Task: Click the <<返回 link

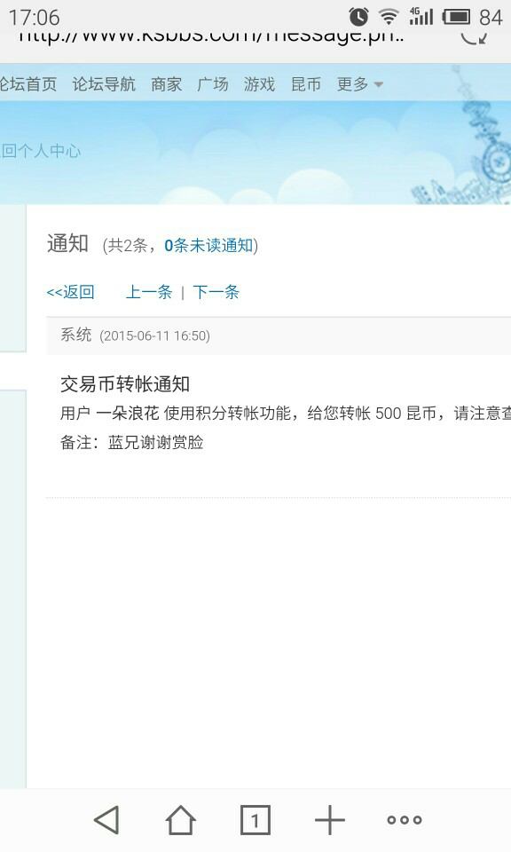Action: (x=71, y=292)
